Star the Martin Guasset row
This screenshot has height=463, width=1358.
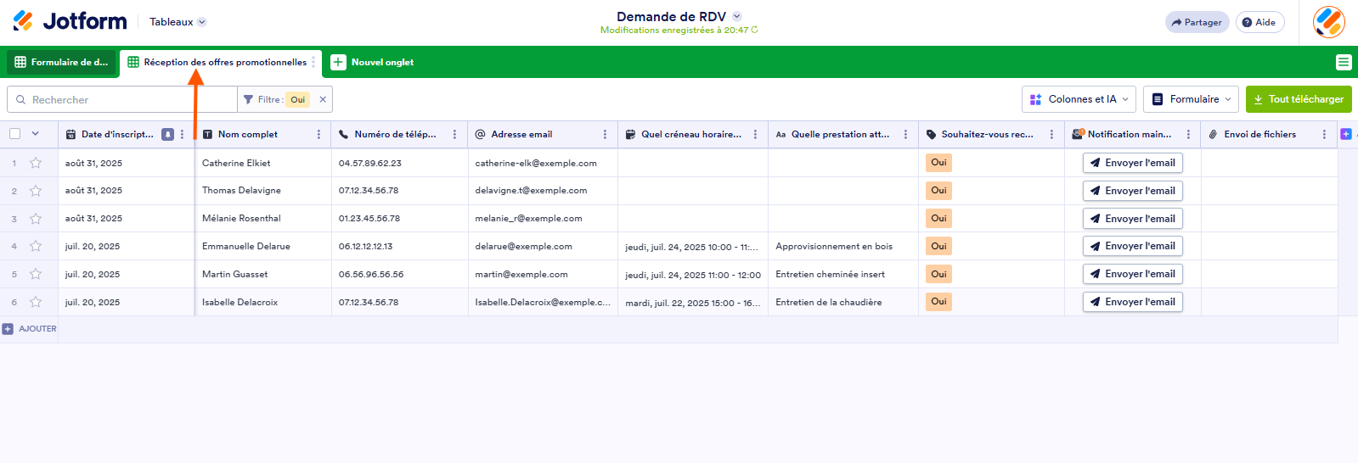tap(36, 274)
